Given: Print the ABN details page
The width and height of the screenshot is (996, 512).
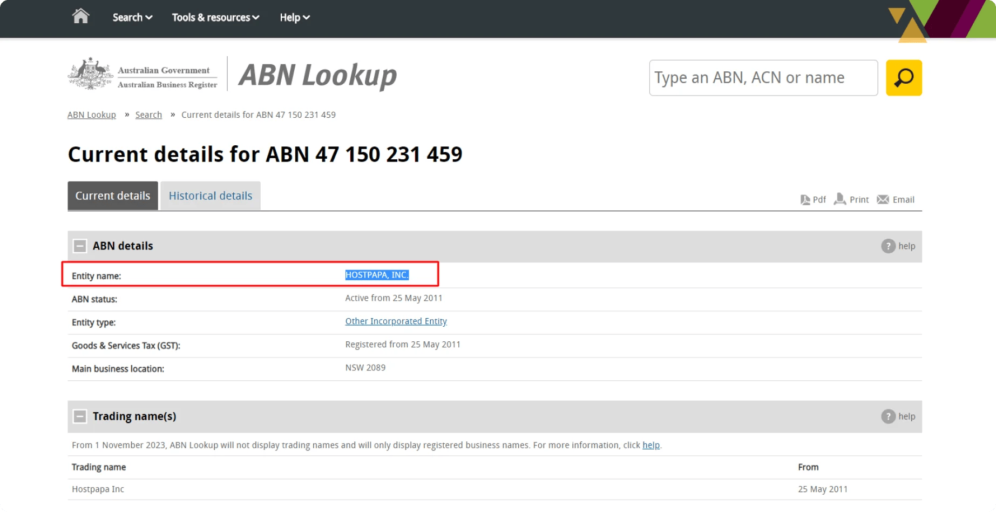Looking at the screenshot, I should coord(851,199).
